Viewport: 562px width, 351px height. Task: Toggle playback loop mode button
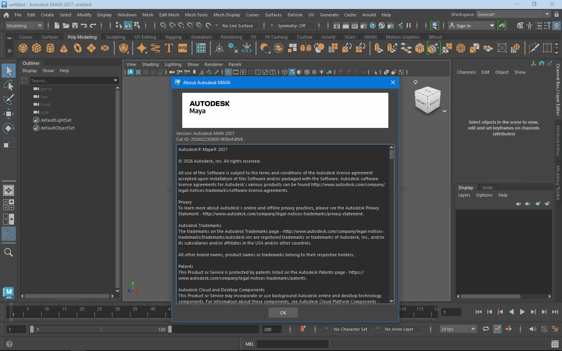coord(486,329)
